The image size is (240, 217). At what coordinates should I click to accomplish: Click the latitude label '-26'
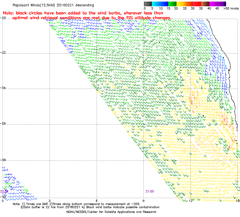3,123
